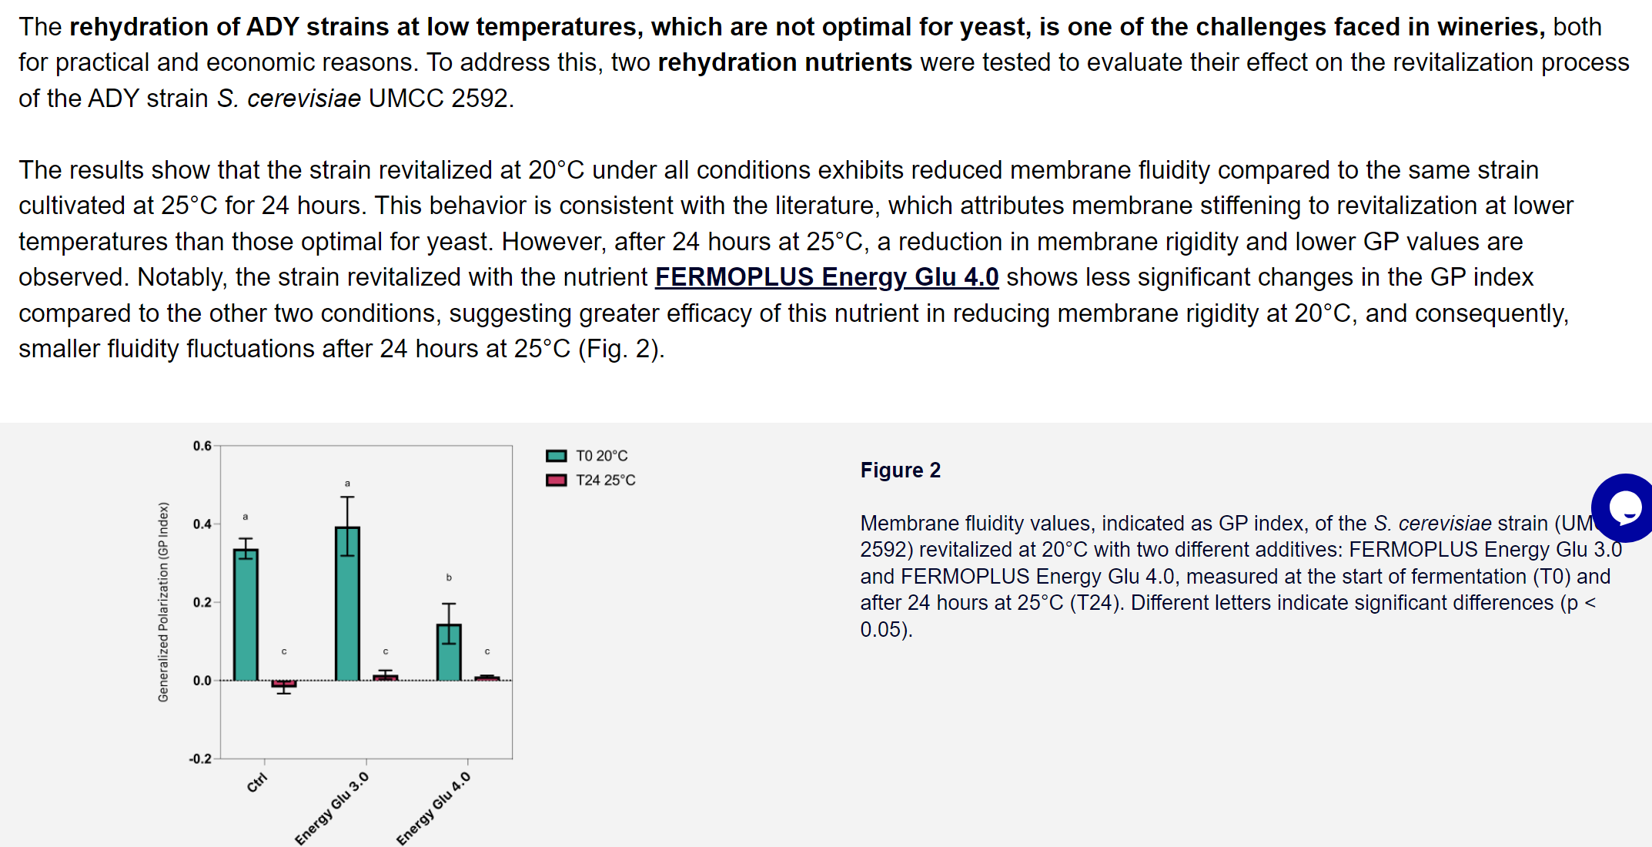
Task: Click the "b" significance letter above Energy Glu 4.0
Action: (x=449, y=577)
